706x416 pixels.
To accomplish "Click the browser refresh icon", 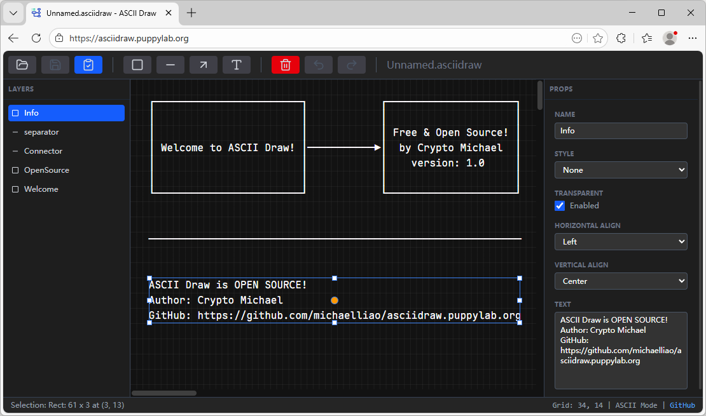I will pyautogui.click(x=36, y=38).
